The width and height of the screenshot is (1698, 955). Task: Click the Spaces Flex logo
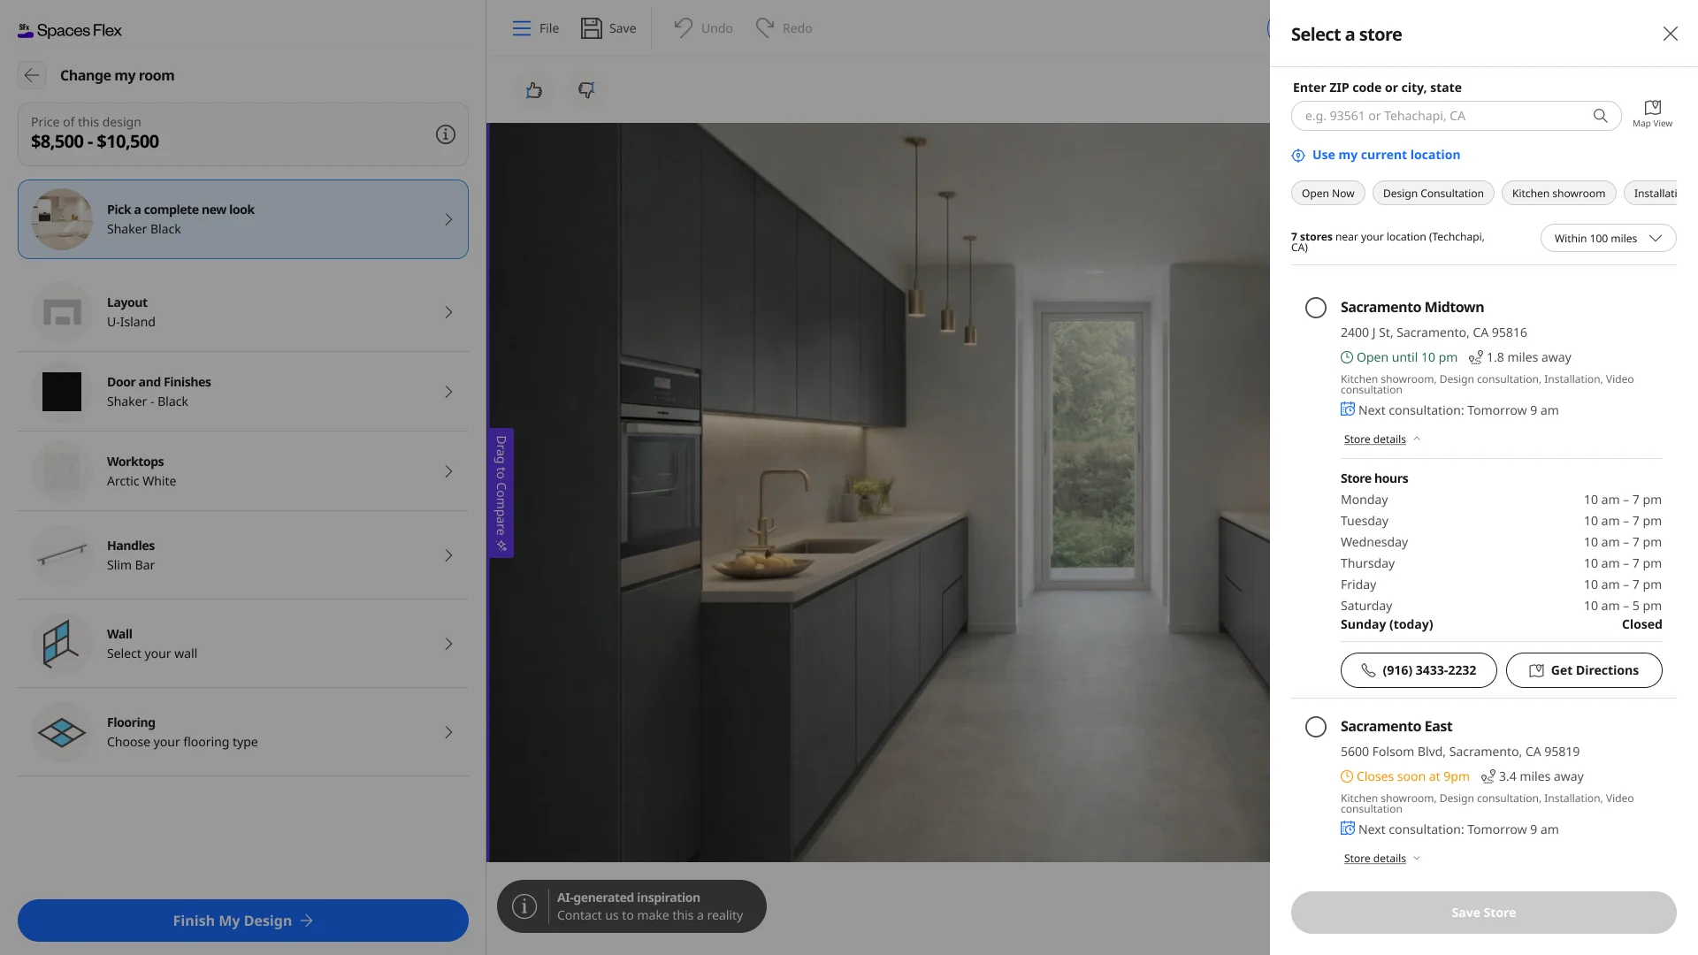coord(70,30)
